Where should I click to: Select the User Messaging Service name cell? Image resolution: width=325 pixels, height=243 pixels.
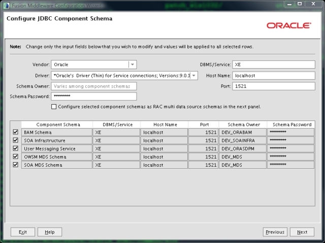pyautogui.click(x=57, y=148)
